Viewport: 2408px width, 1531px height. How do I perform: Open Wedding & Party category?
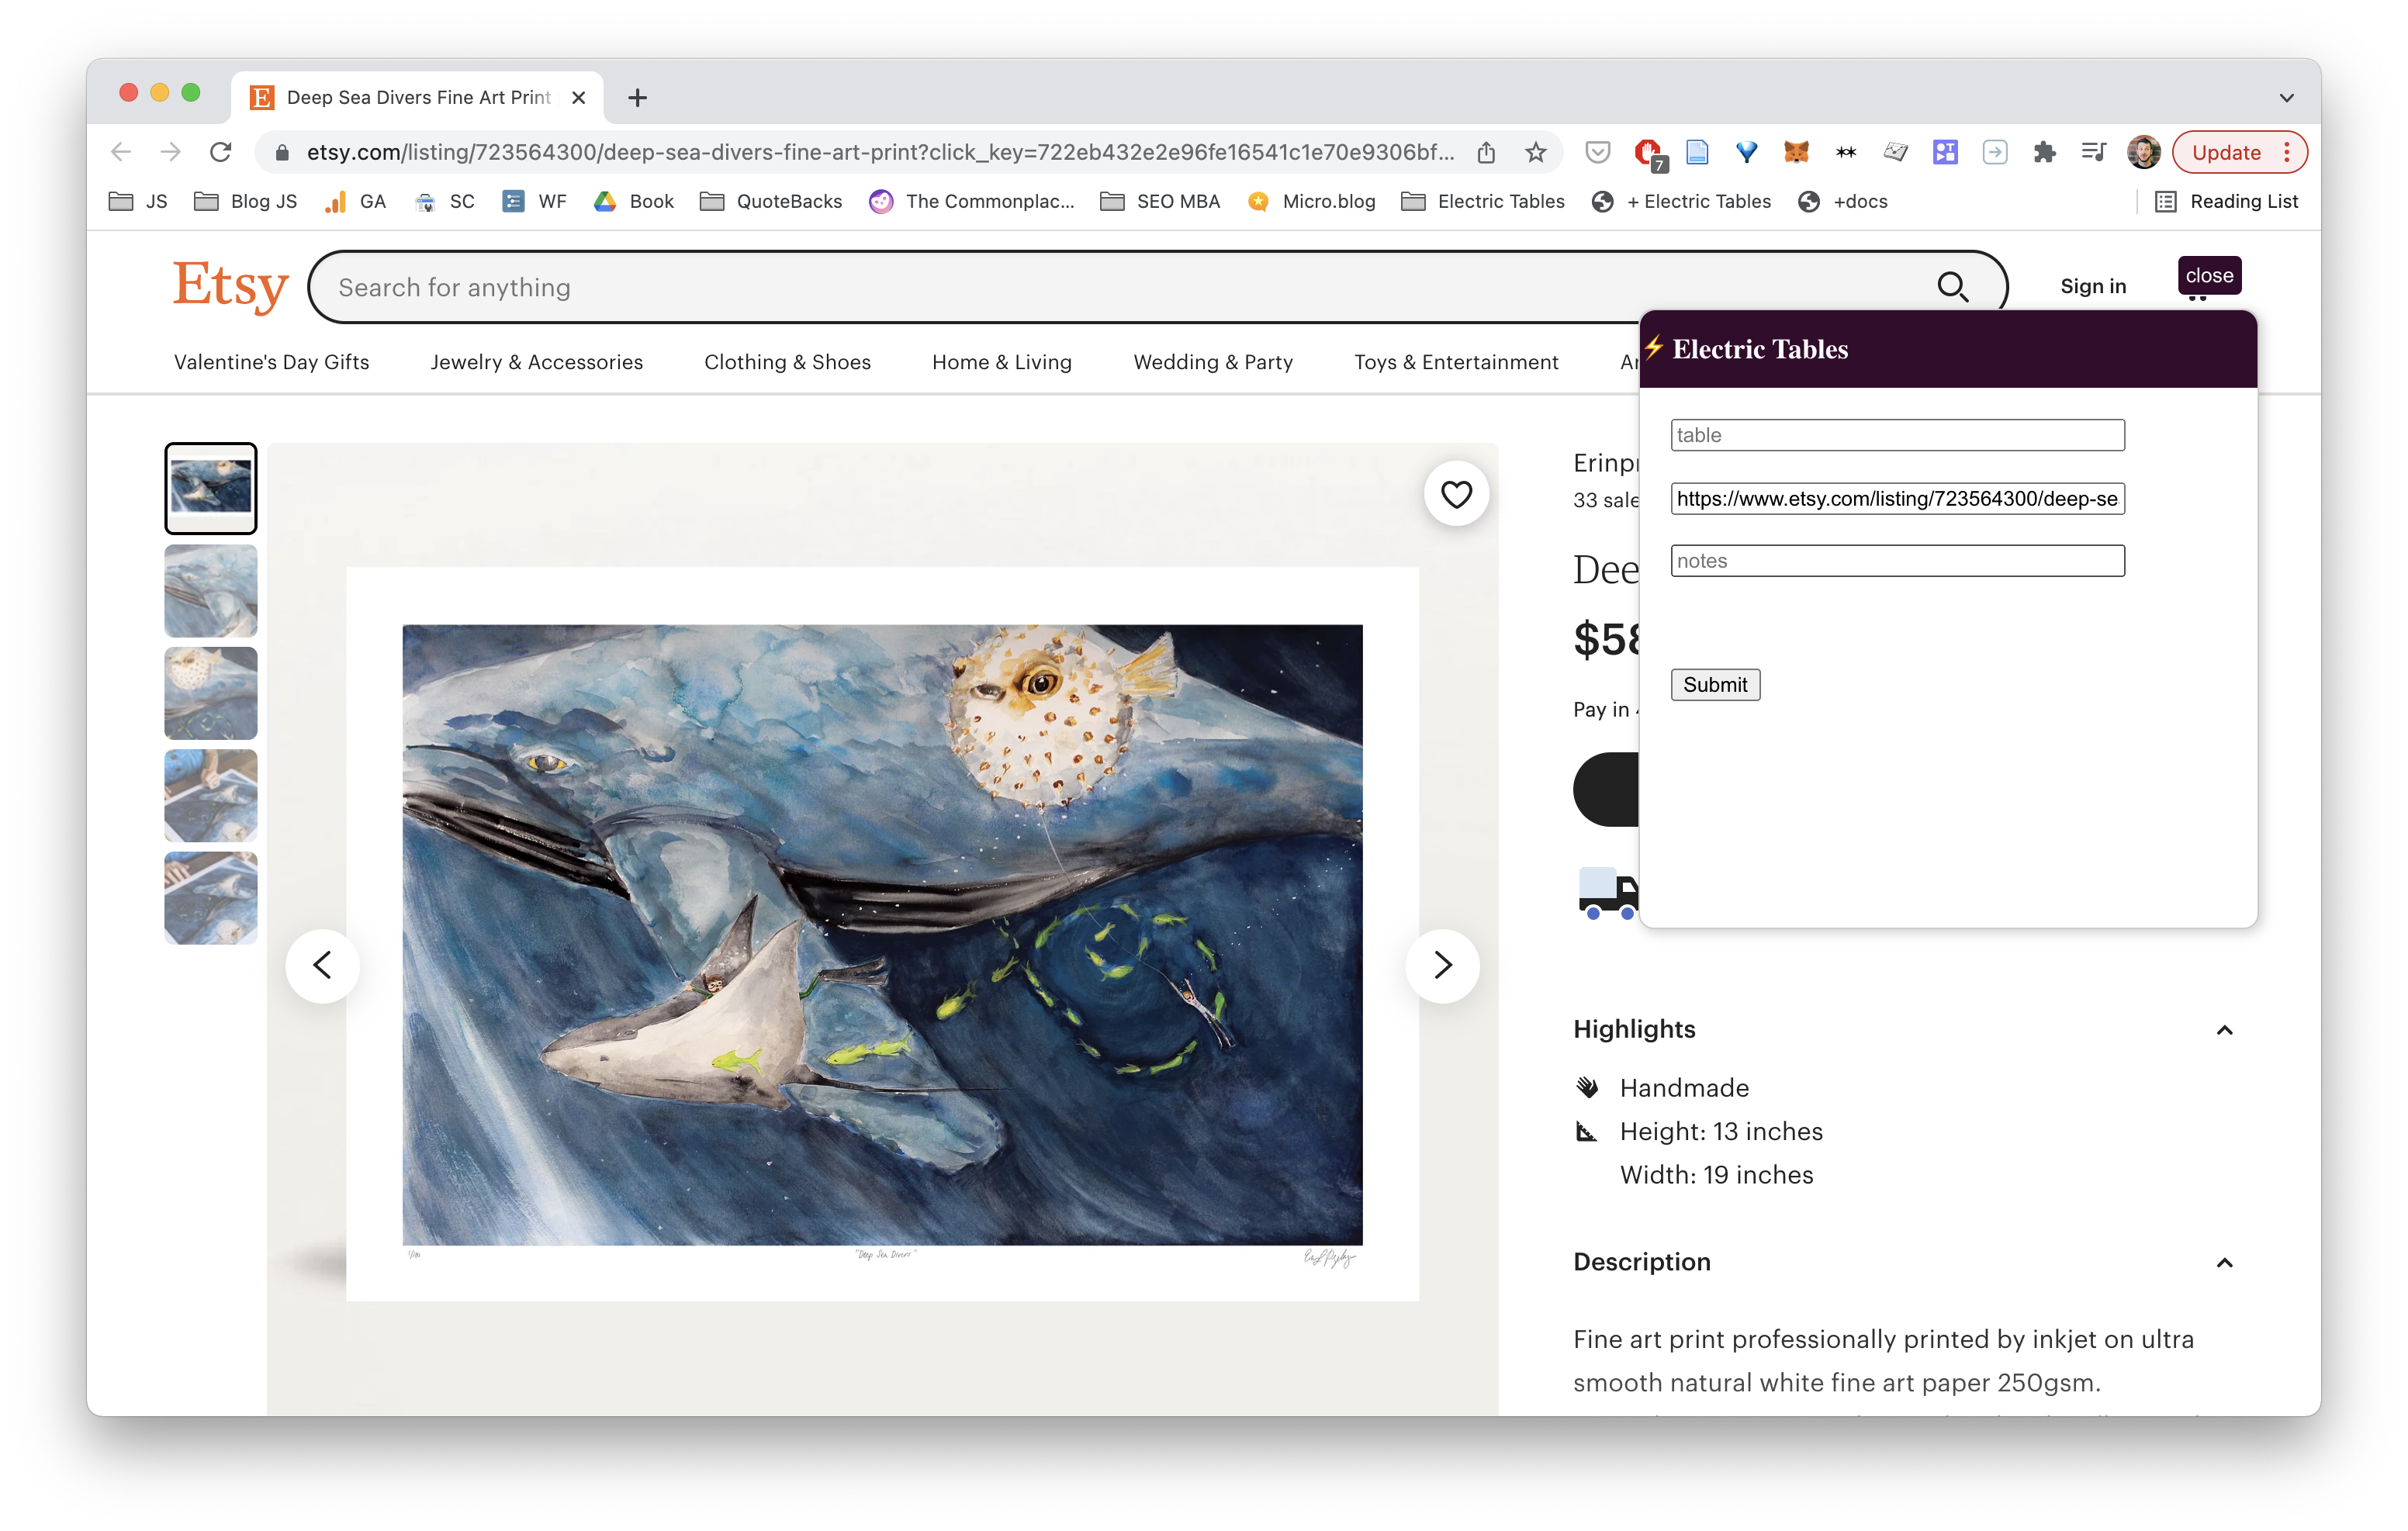tap(1213, 362)
